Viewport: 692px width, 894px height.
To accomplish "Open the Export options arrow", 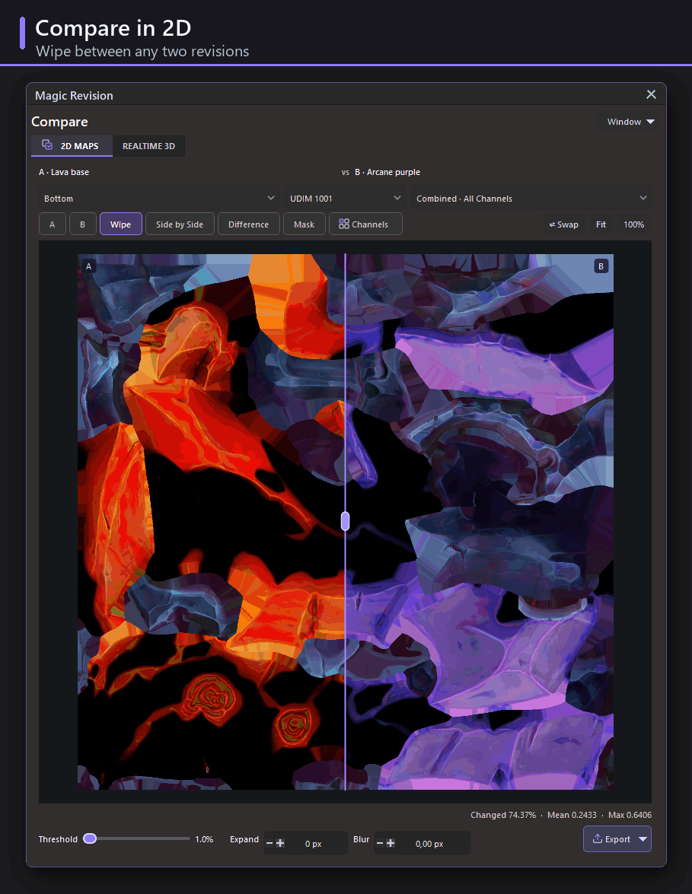I will (x=643, y=839).
